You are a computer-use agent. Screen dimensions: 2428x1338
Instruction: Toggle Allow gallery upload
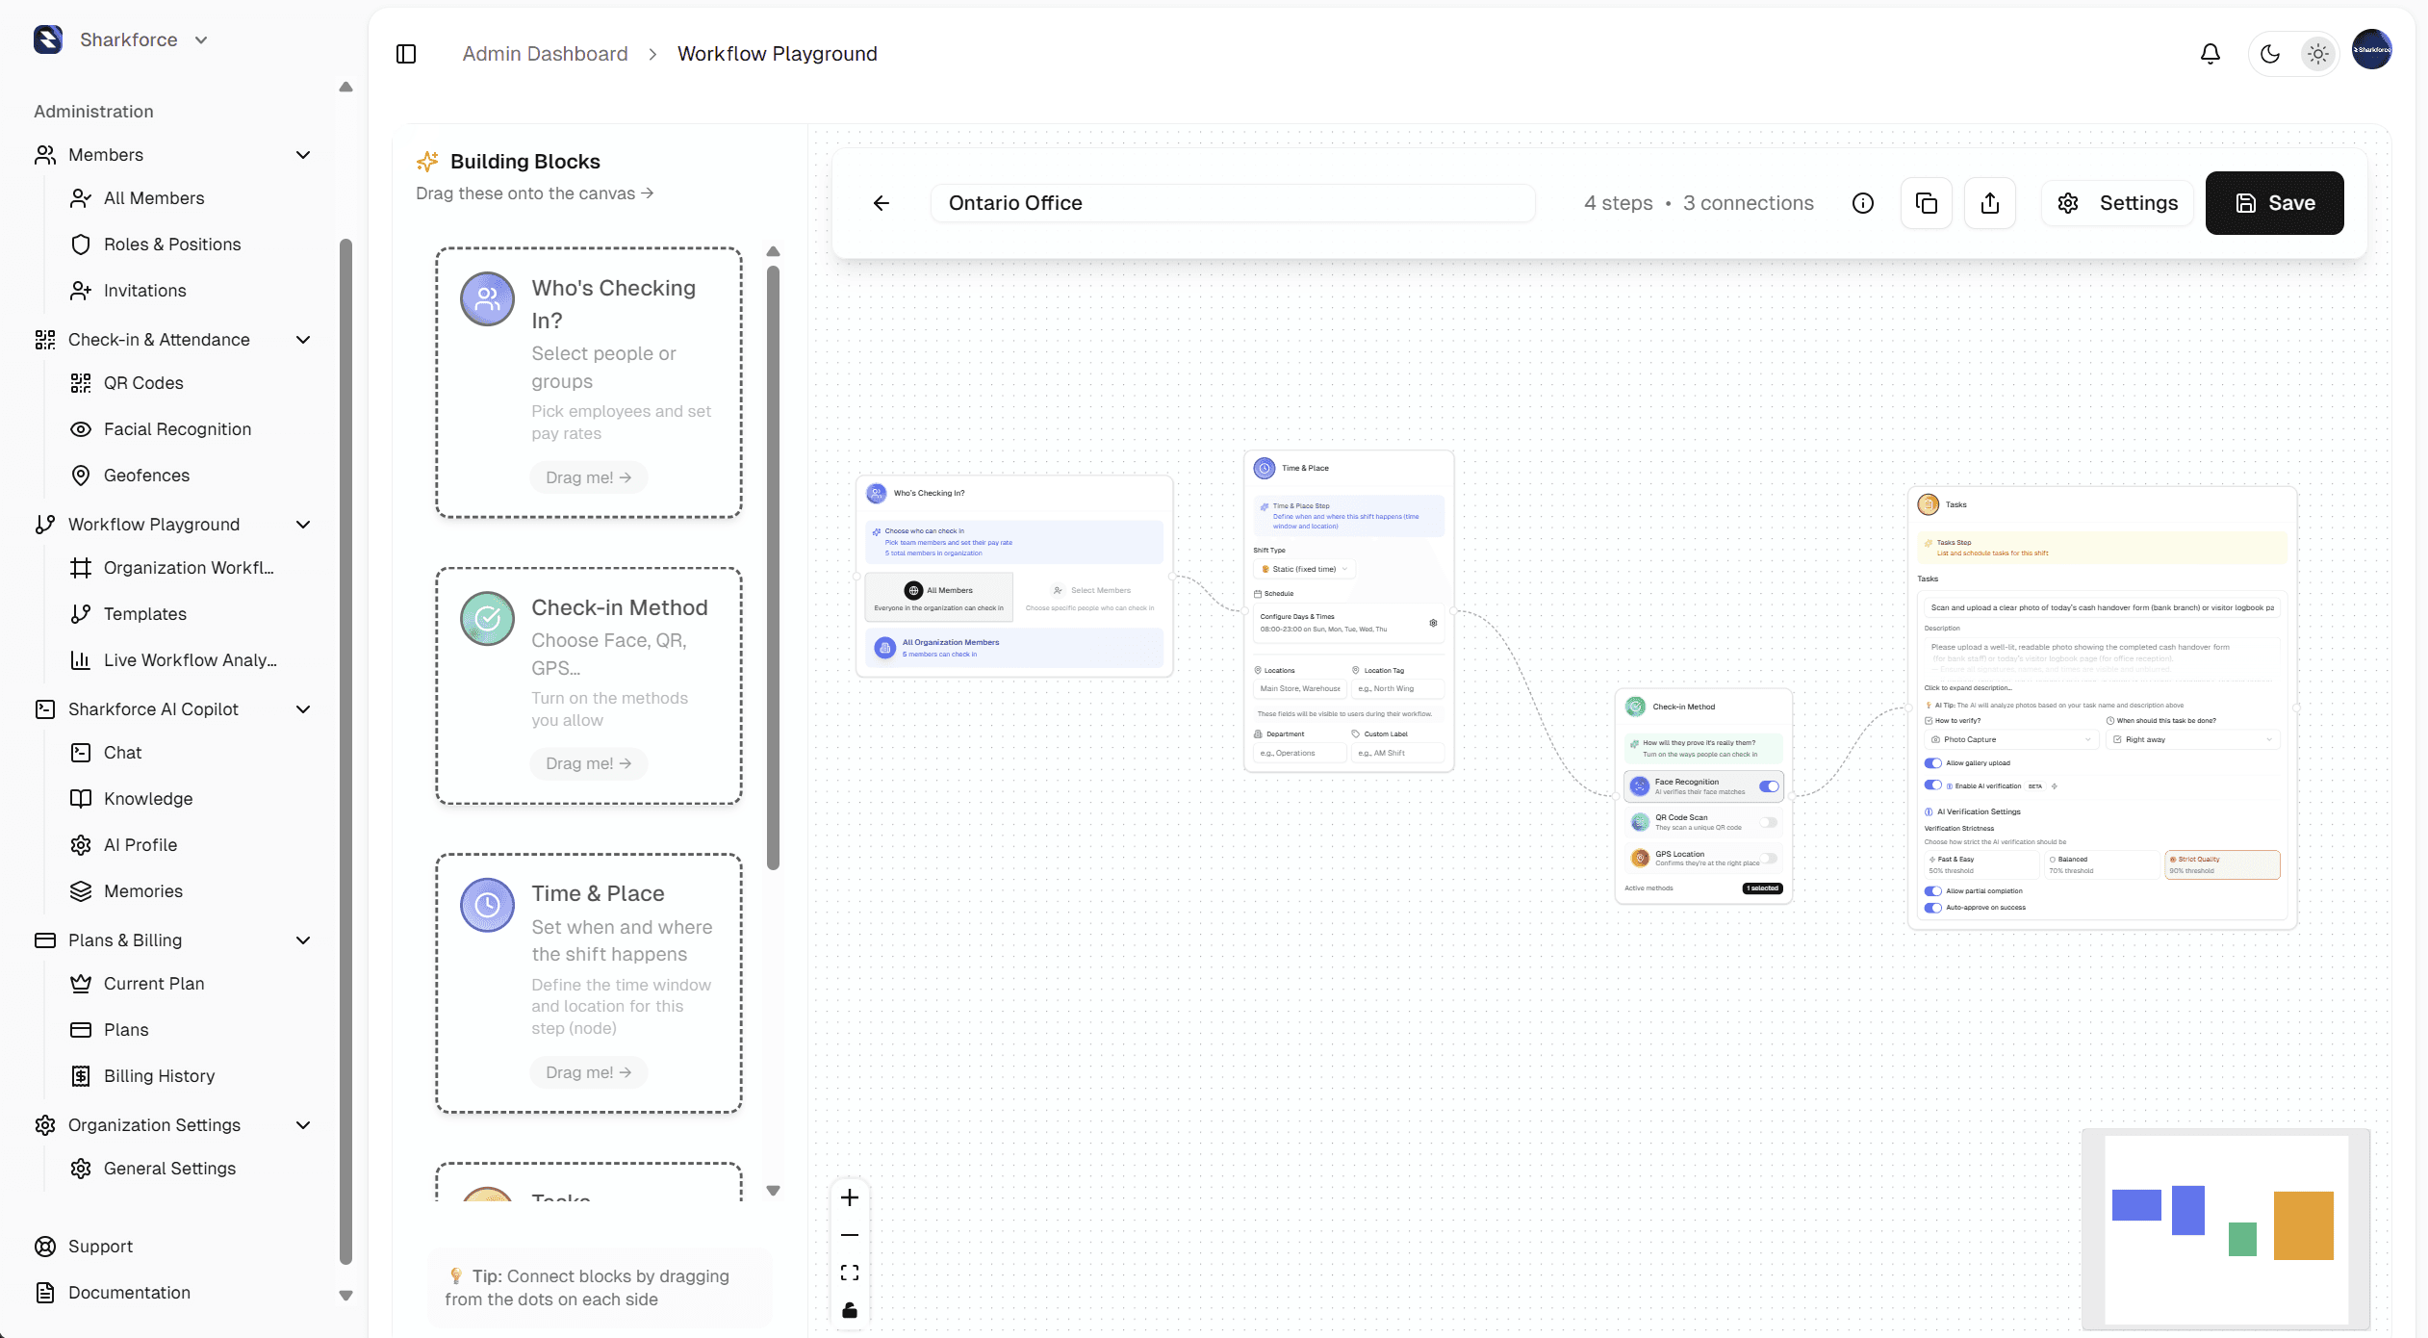[1932, 763]
